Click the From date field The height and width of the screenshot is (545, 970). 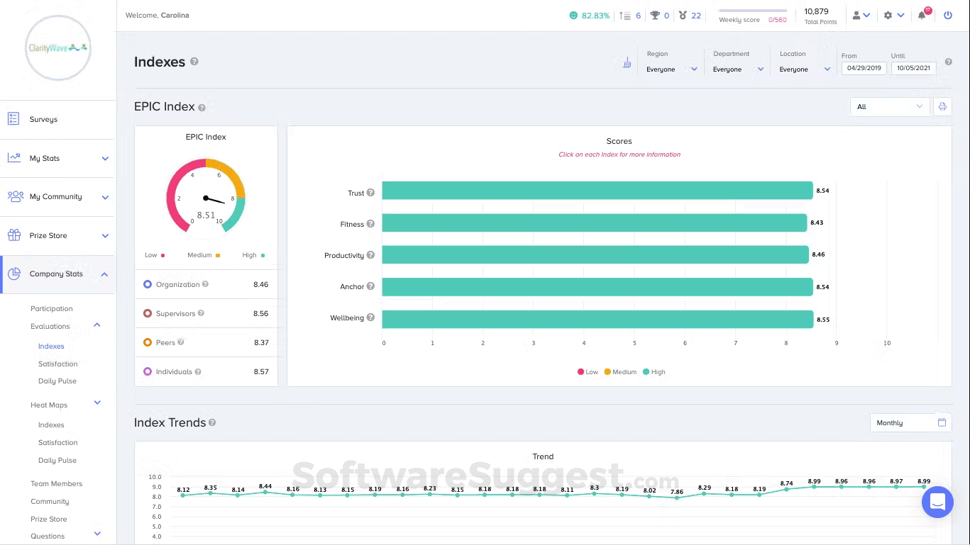click(x=863, y=69)
